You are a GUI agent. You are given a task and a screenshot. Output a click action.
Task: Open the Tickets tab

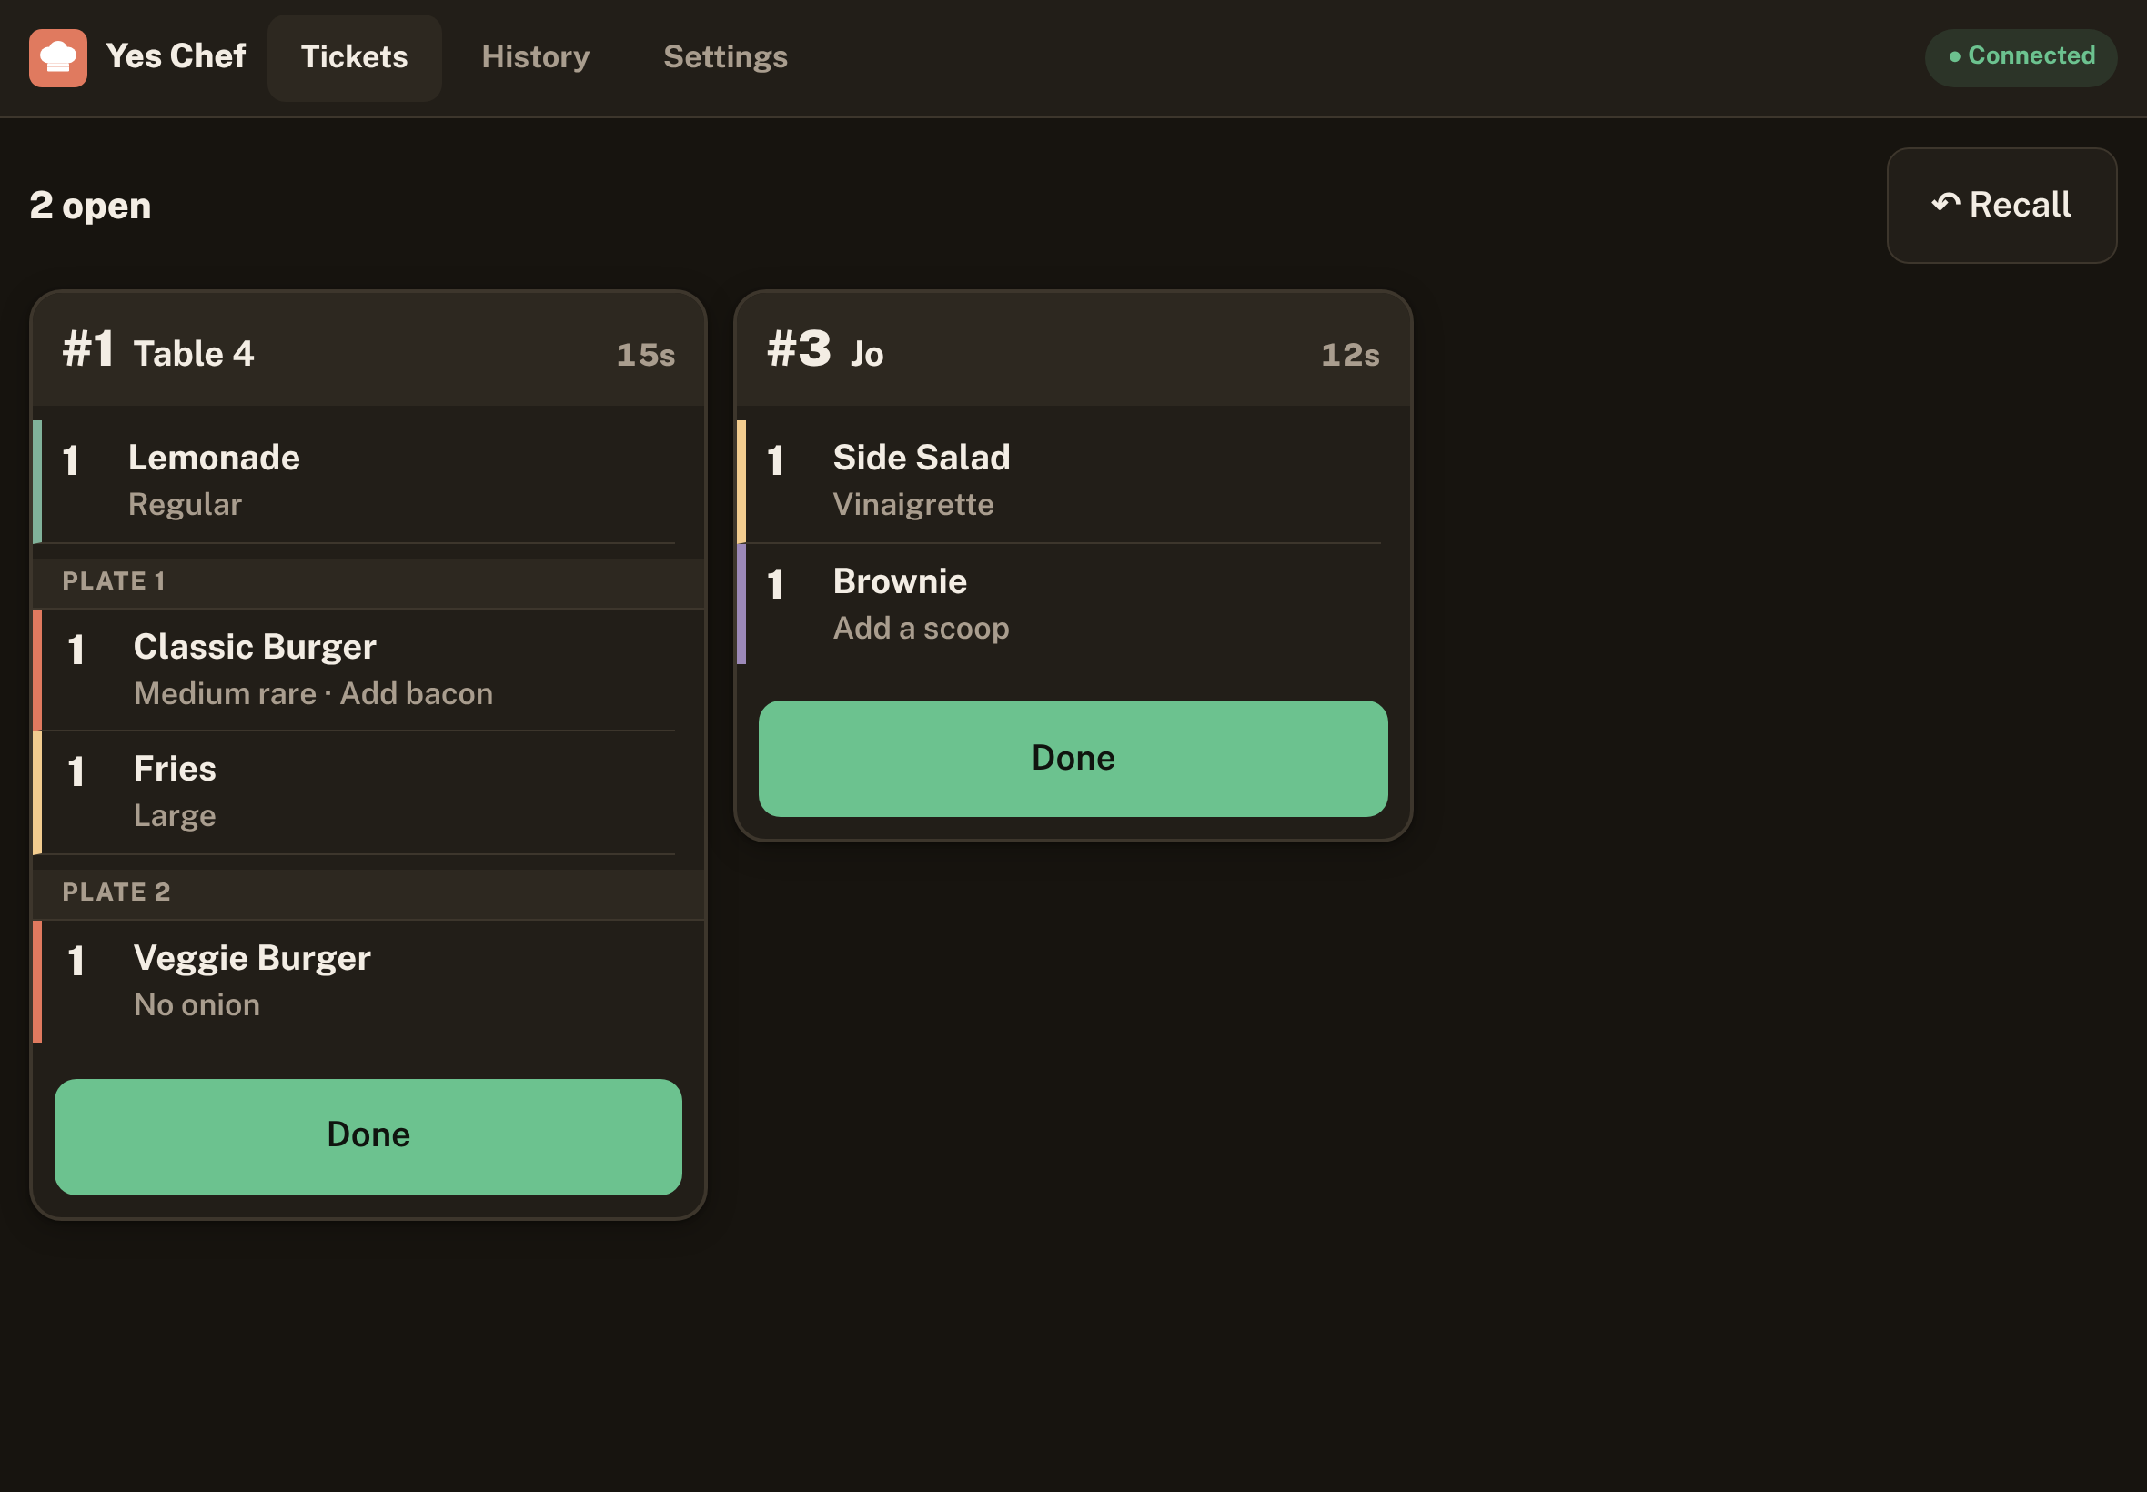(x=354, y=57)
